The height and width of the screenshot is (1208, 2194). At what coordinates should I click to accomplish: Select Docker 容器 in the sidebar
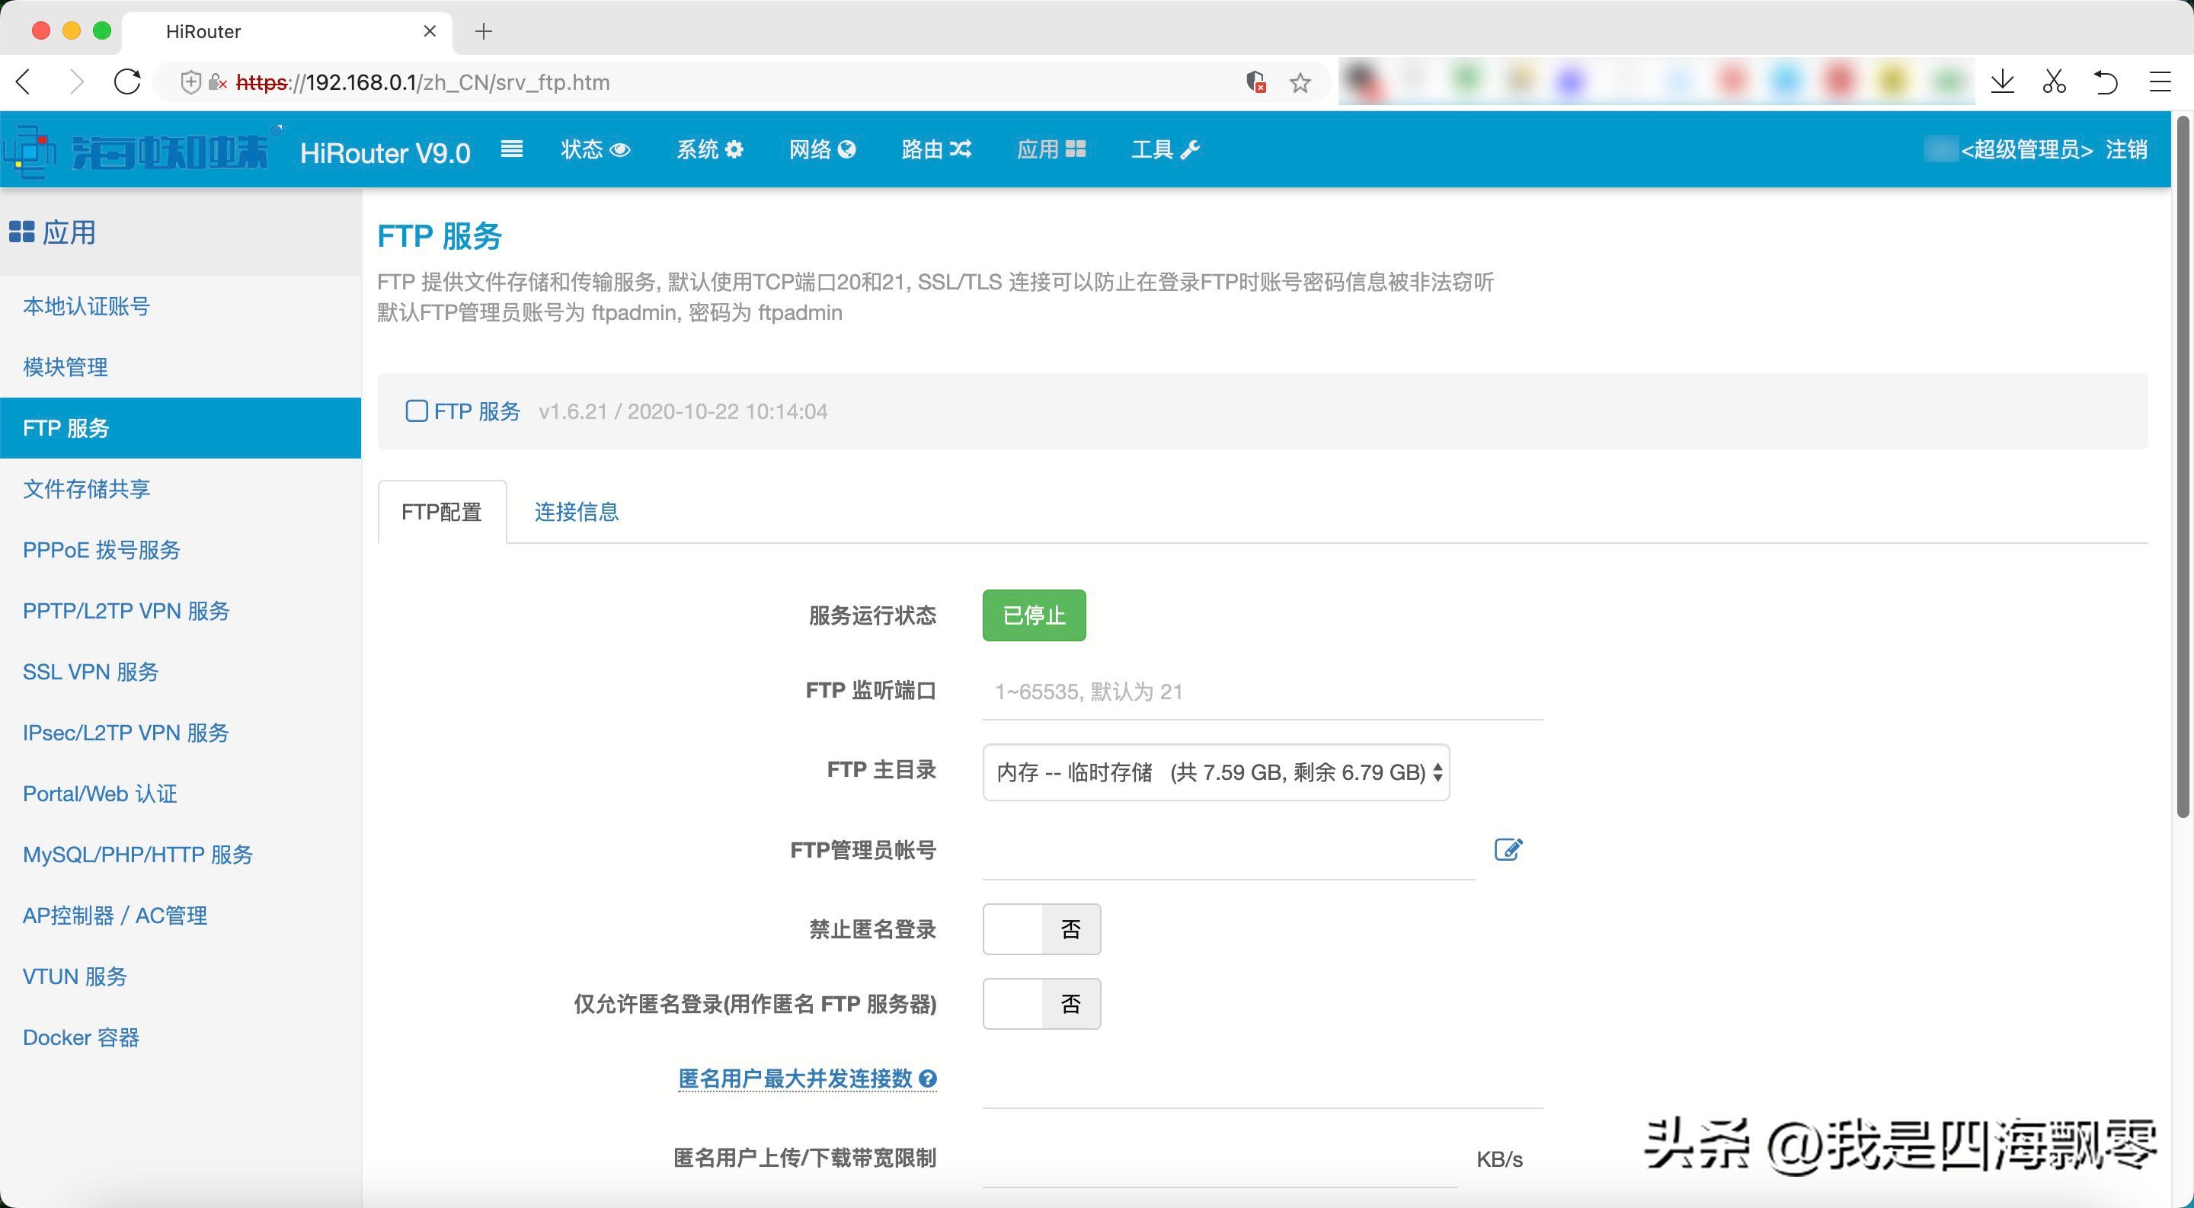81,1037
